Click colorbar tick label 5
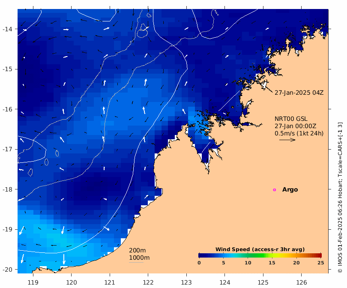Screen dimensions: 347x288 pyautogui.click(x=224, y=263)
